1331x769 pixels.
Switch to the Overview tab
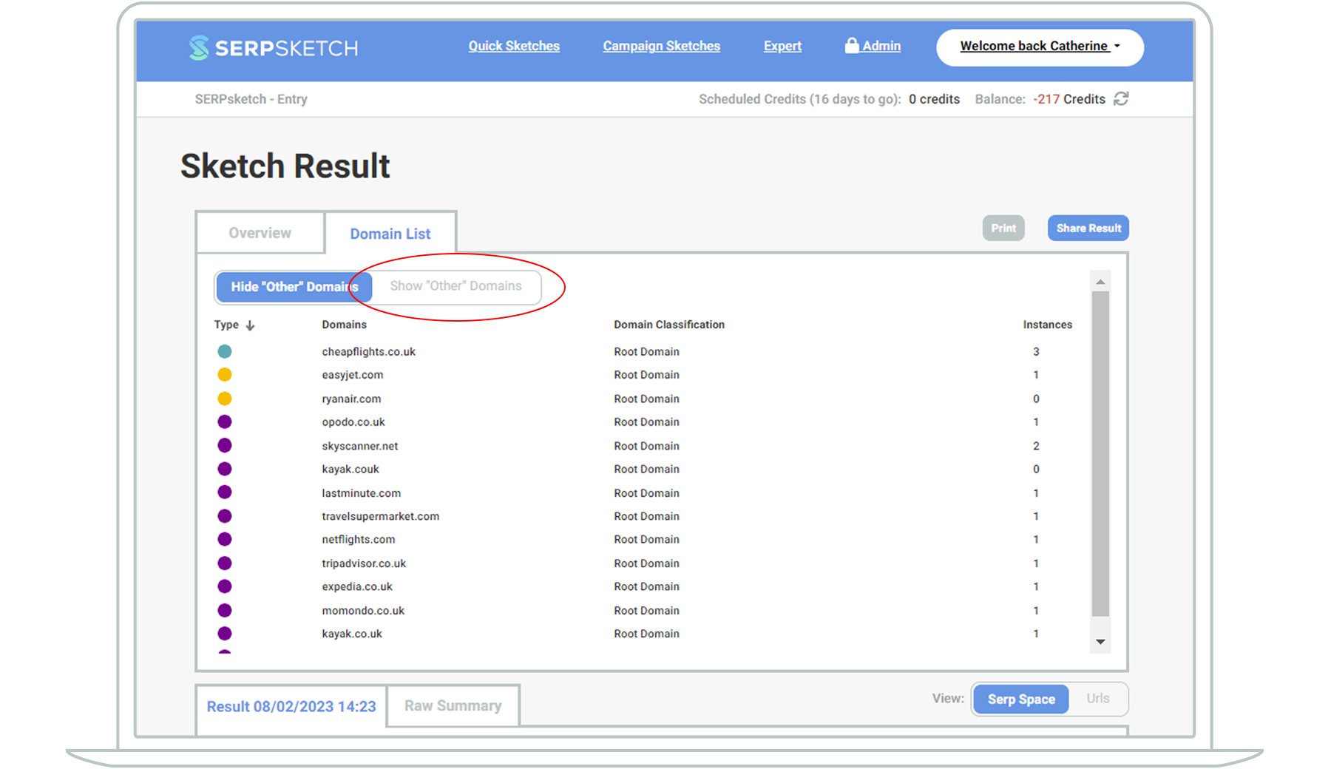(260, 234)
